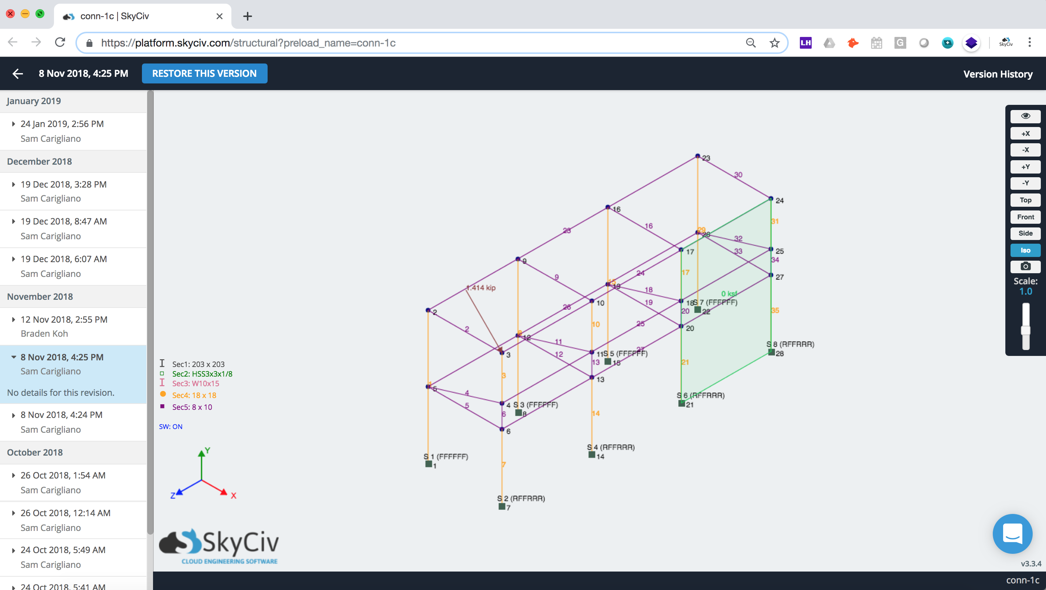Expand the January 2019 version entry
This screenshot has width=1046, height=590.
pyautogui.click(x=13, y=123)
